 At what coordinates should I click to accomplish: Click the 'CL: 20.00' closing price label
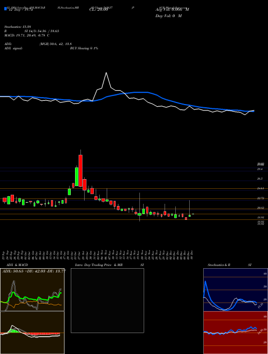98,10
